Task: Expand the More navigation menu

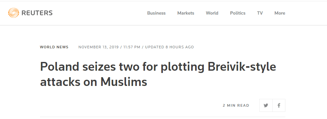Action: pyautogui.click(x=280, y=13)
